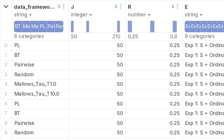
Task: Sort the J column
Action: (x=116, y=7)
